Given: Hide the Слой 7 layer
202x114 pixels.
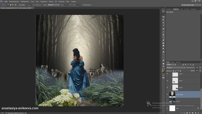Looking at the screenshot, I should pos(167,74).
